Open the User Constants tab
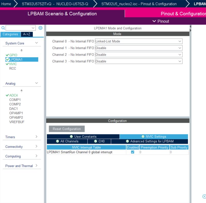 pos(83,137)
